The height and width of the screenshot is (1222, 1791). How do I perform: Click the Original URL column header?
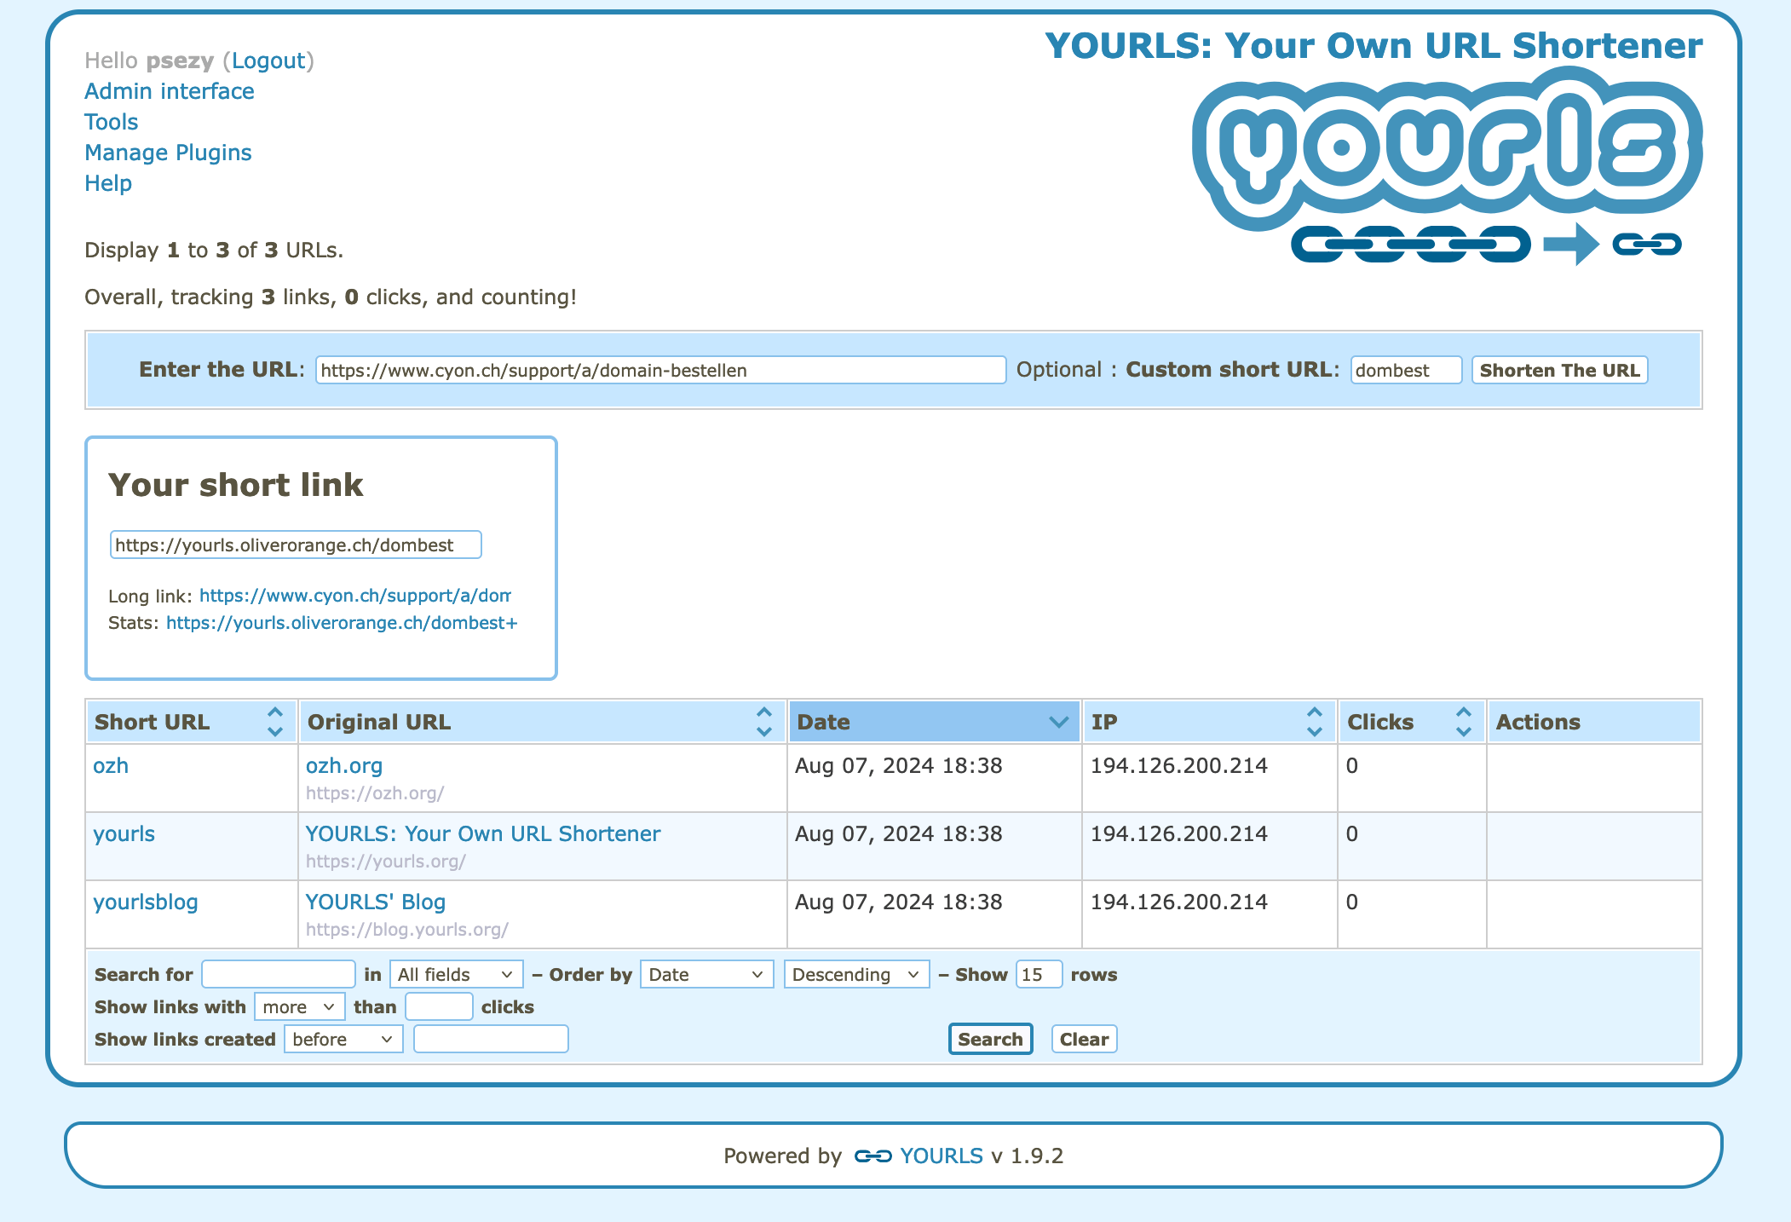[x=543, y=722]
